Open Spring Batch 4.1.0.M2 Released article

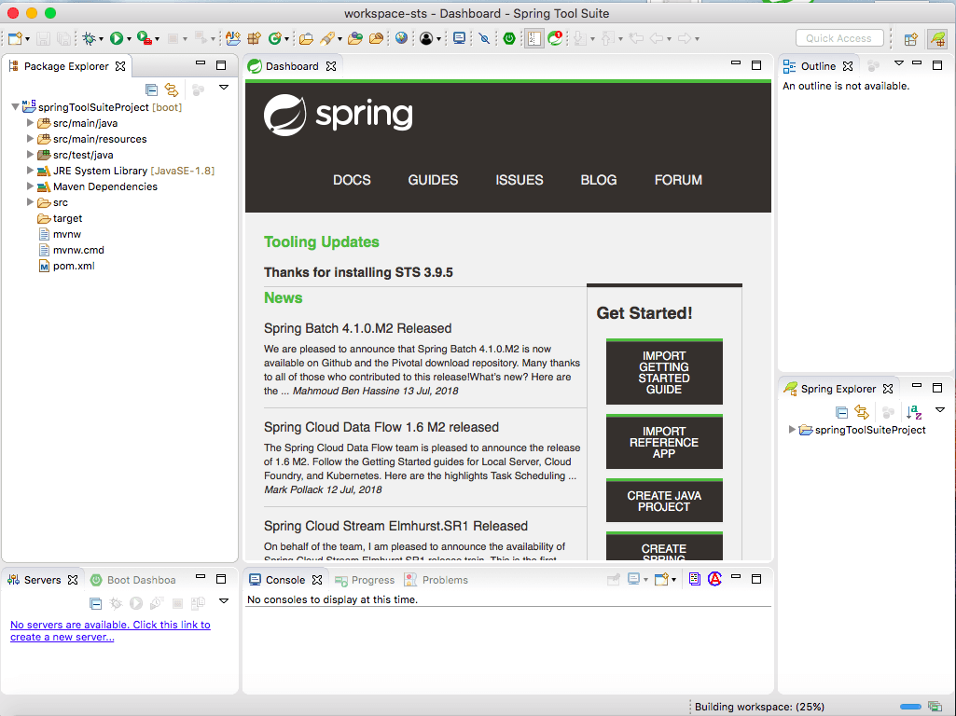coord(357,328)
